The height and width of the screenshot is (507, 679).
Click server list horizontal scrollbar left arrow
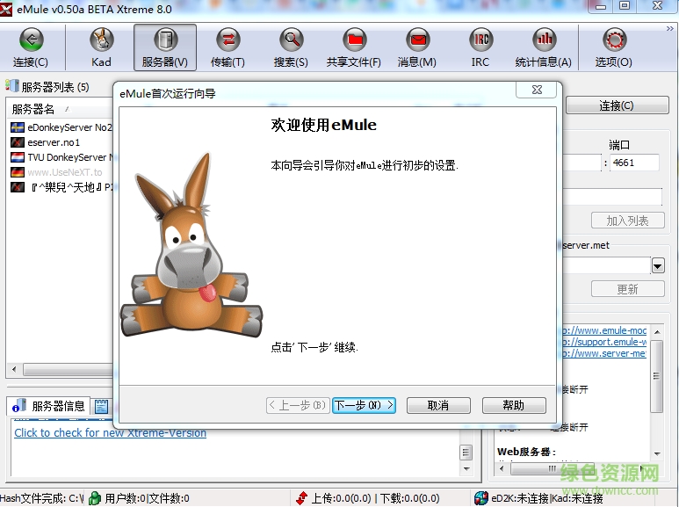(x=14, y=370)
